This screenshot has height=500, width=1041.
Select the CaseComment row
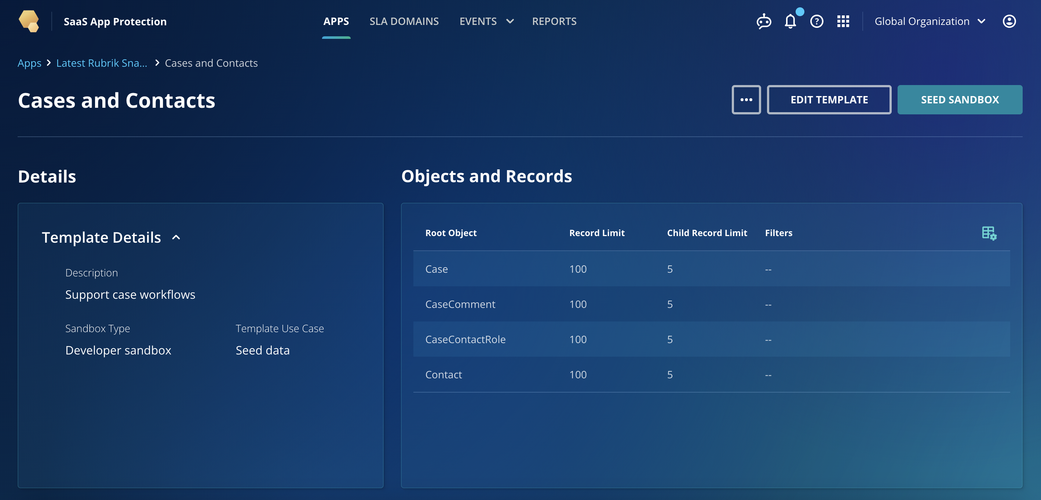[x=711, y=304]
